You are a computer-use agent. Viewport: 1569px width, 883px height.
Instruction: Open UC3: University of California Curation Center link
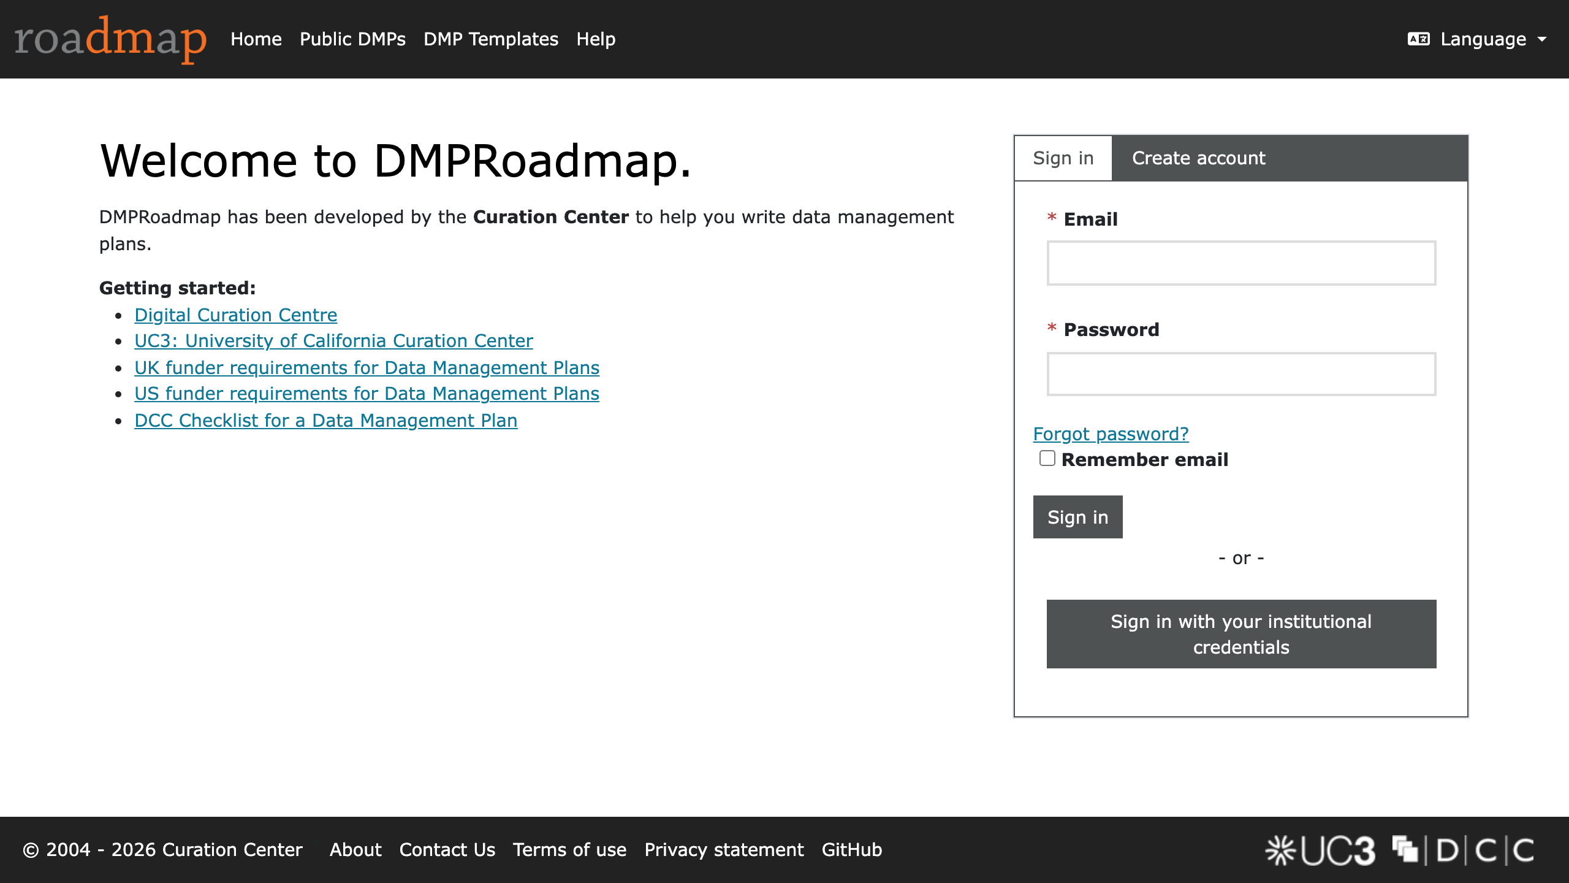334,341
